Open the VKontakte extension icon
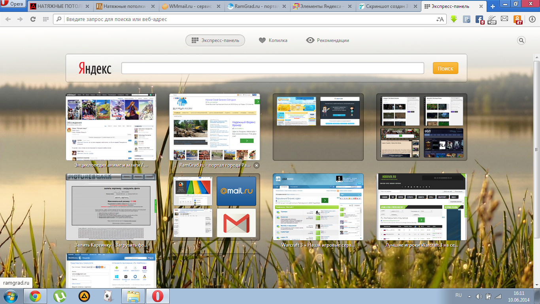This screenshot has width=540, height=304. [x=467, y=19]
